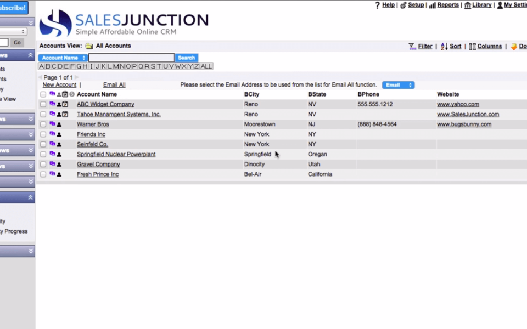
Task: Click the header row gray dollar icon
Action: click(x=71, y=94)
